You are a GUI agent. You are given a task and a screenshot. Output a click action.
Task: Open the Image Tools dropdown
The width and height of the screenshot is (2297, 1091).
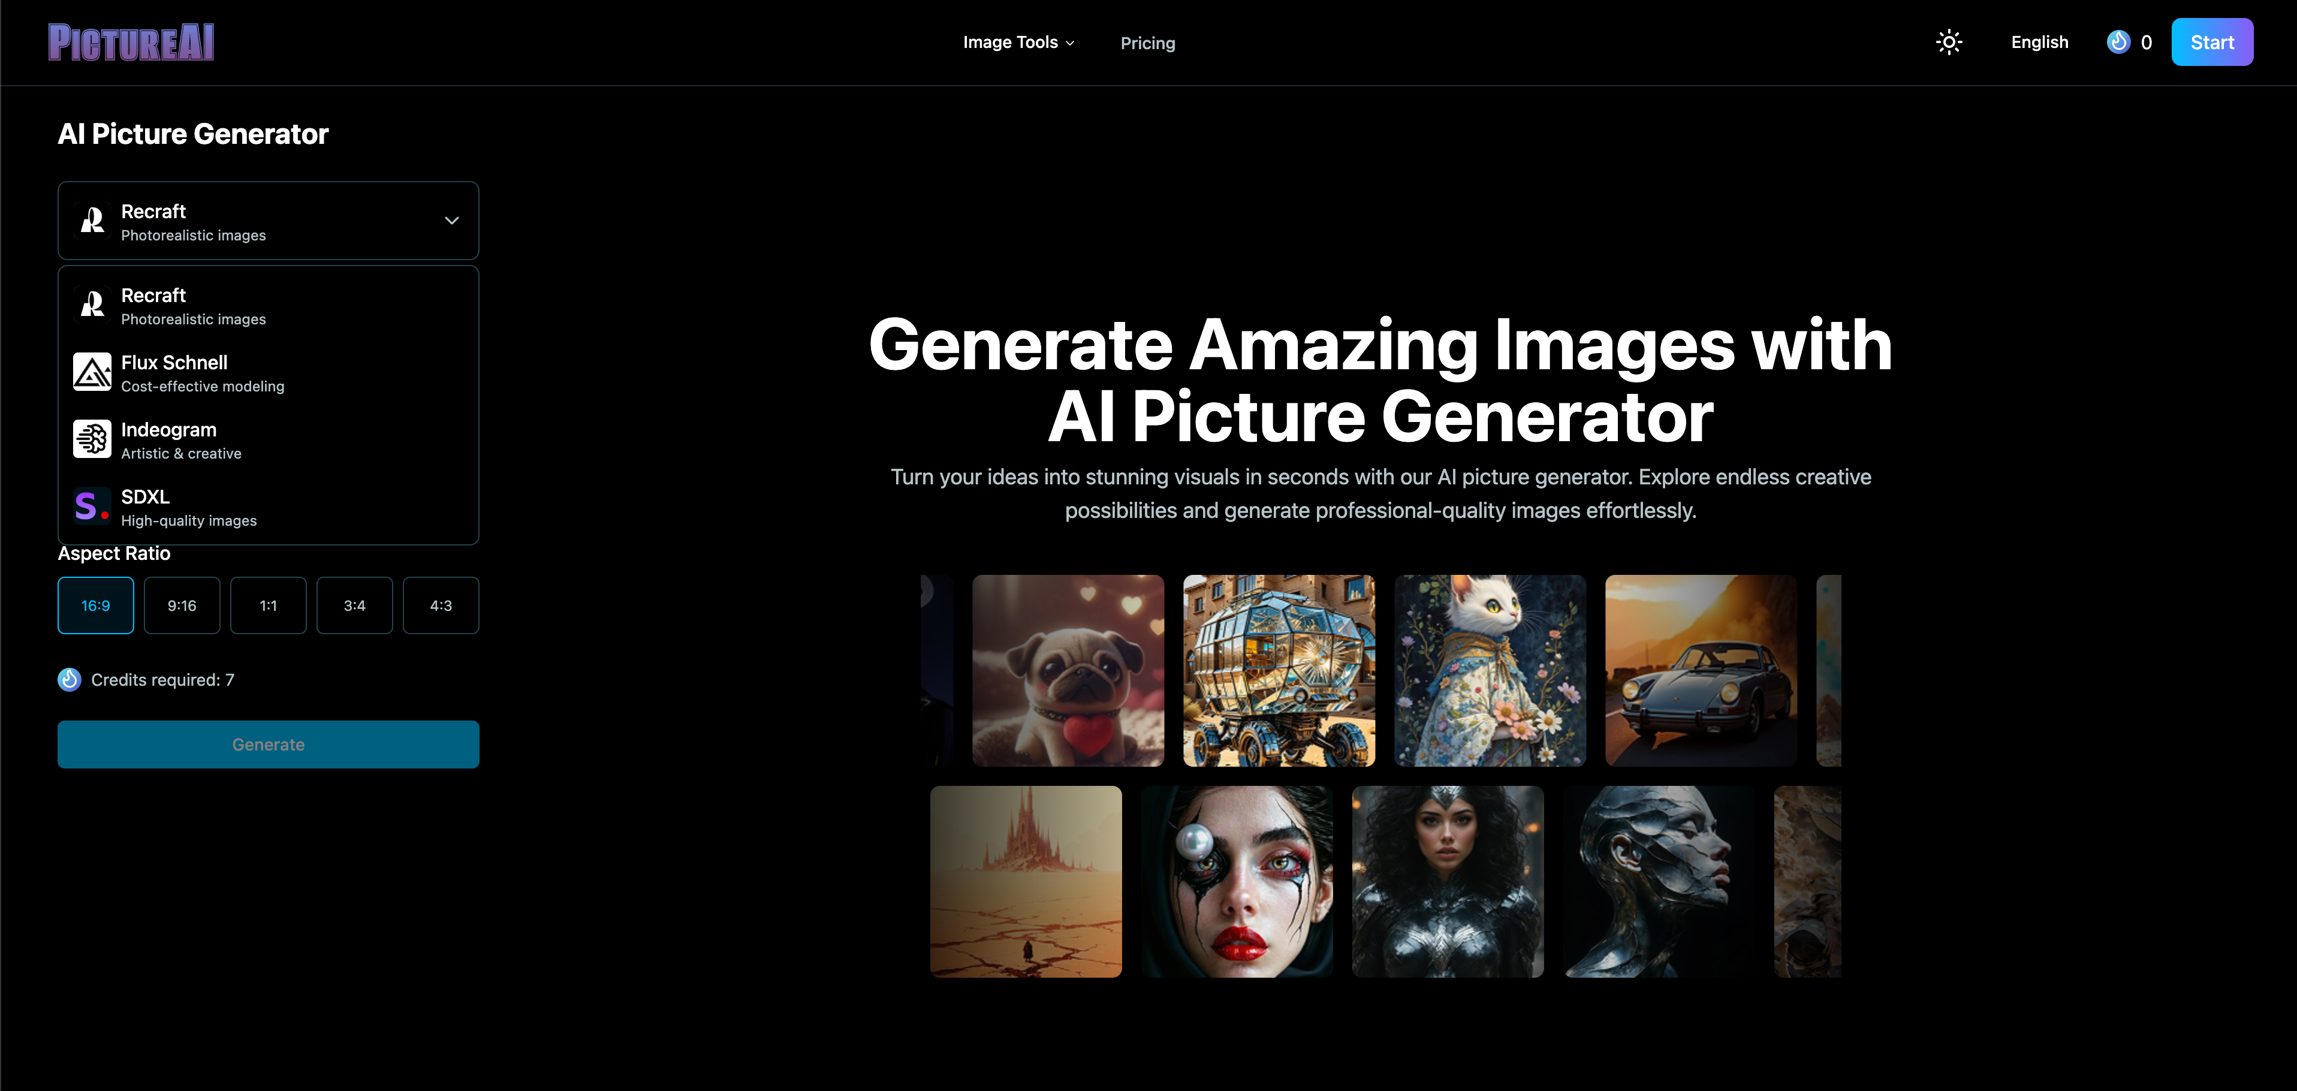[1018, 42]
